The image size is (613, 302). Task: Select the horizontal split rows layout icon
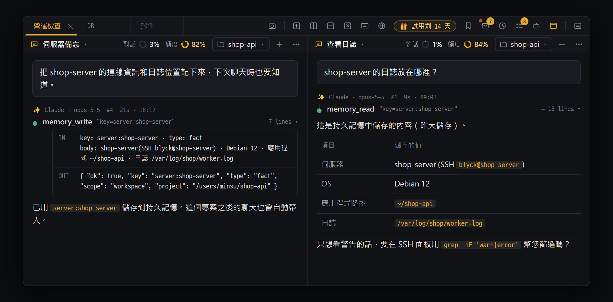(x=330, y=26)
